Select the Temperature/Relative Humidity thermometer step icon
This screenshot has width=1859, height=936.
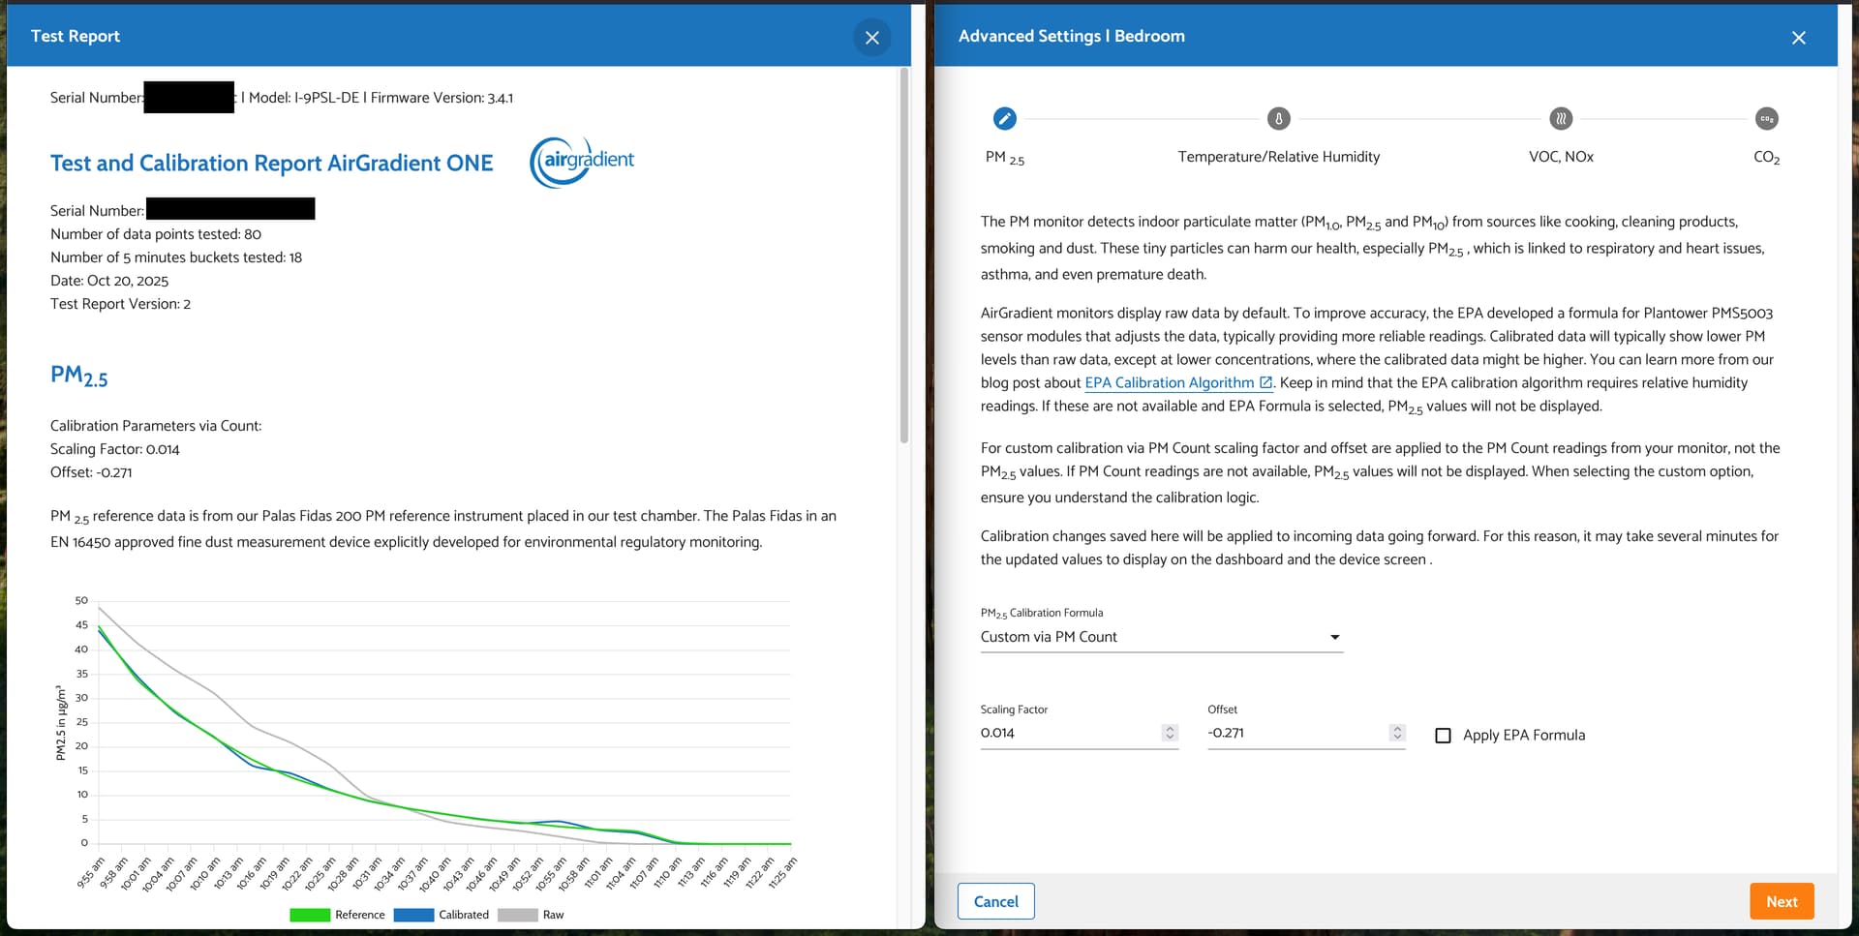click(x=1278, y=119)
